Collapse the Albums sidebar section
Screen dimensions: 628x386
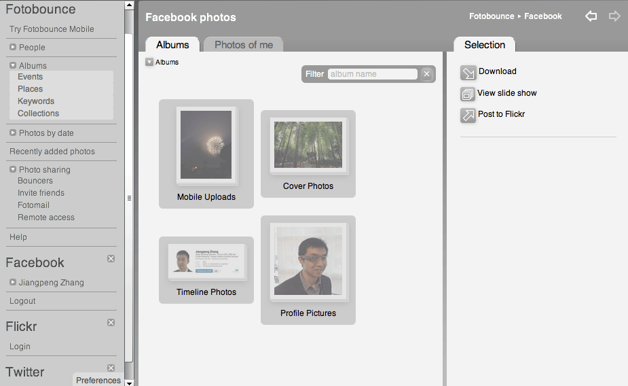tap(13, 66)
